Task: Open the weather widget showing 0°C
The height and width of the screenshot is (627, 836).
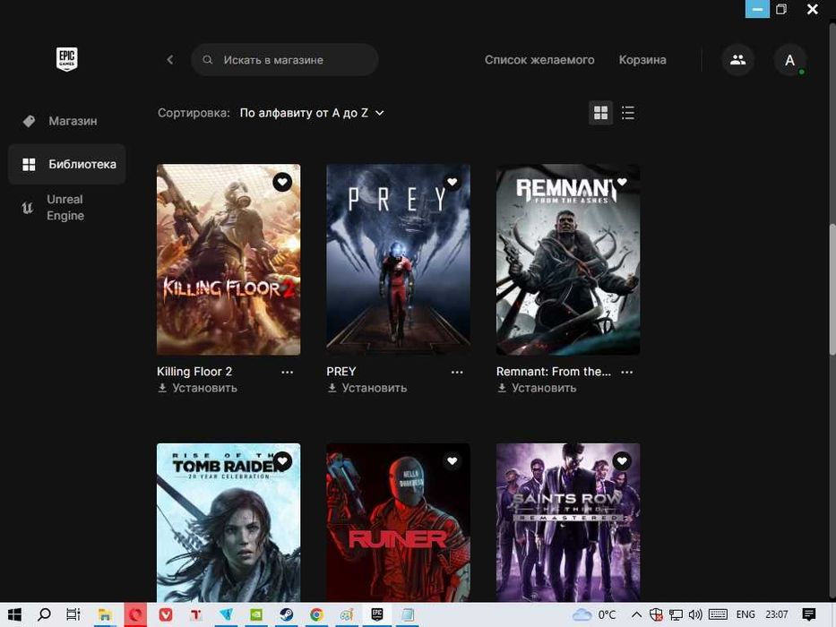Action: tap(594, 614)
